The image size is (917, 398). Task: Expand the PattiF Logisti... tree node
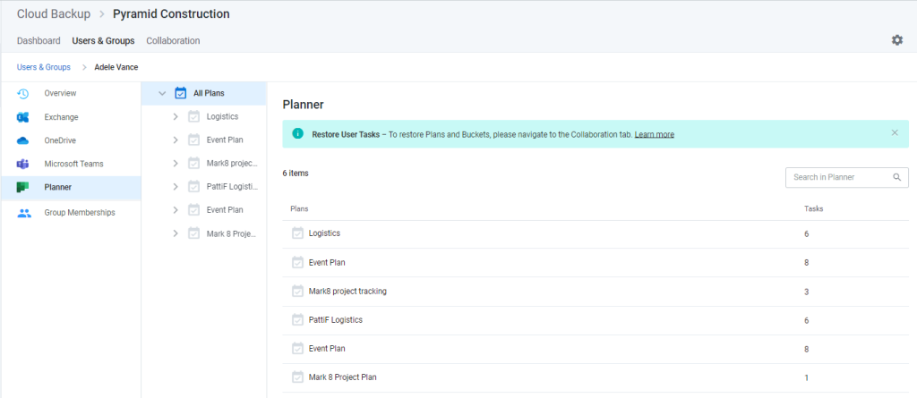(176, 186)
